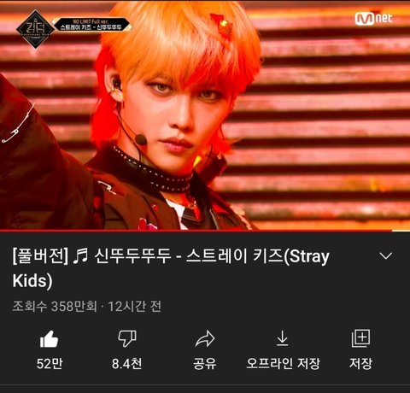Select the 공유 label
The width and height of the screenshot is (410, 393).
(x=205, y=364)
